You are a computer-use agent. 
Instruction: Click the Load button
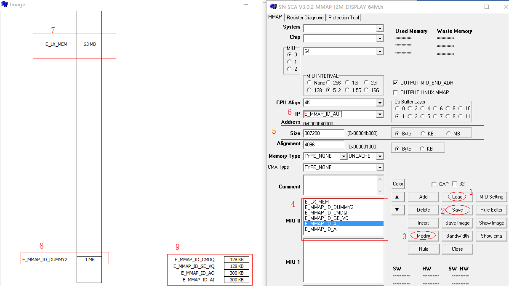[x=457, y=197]
